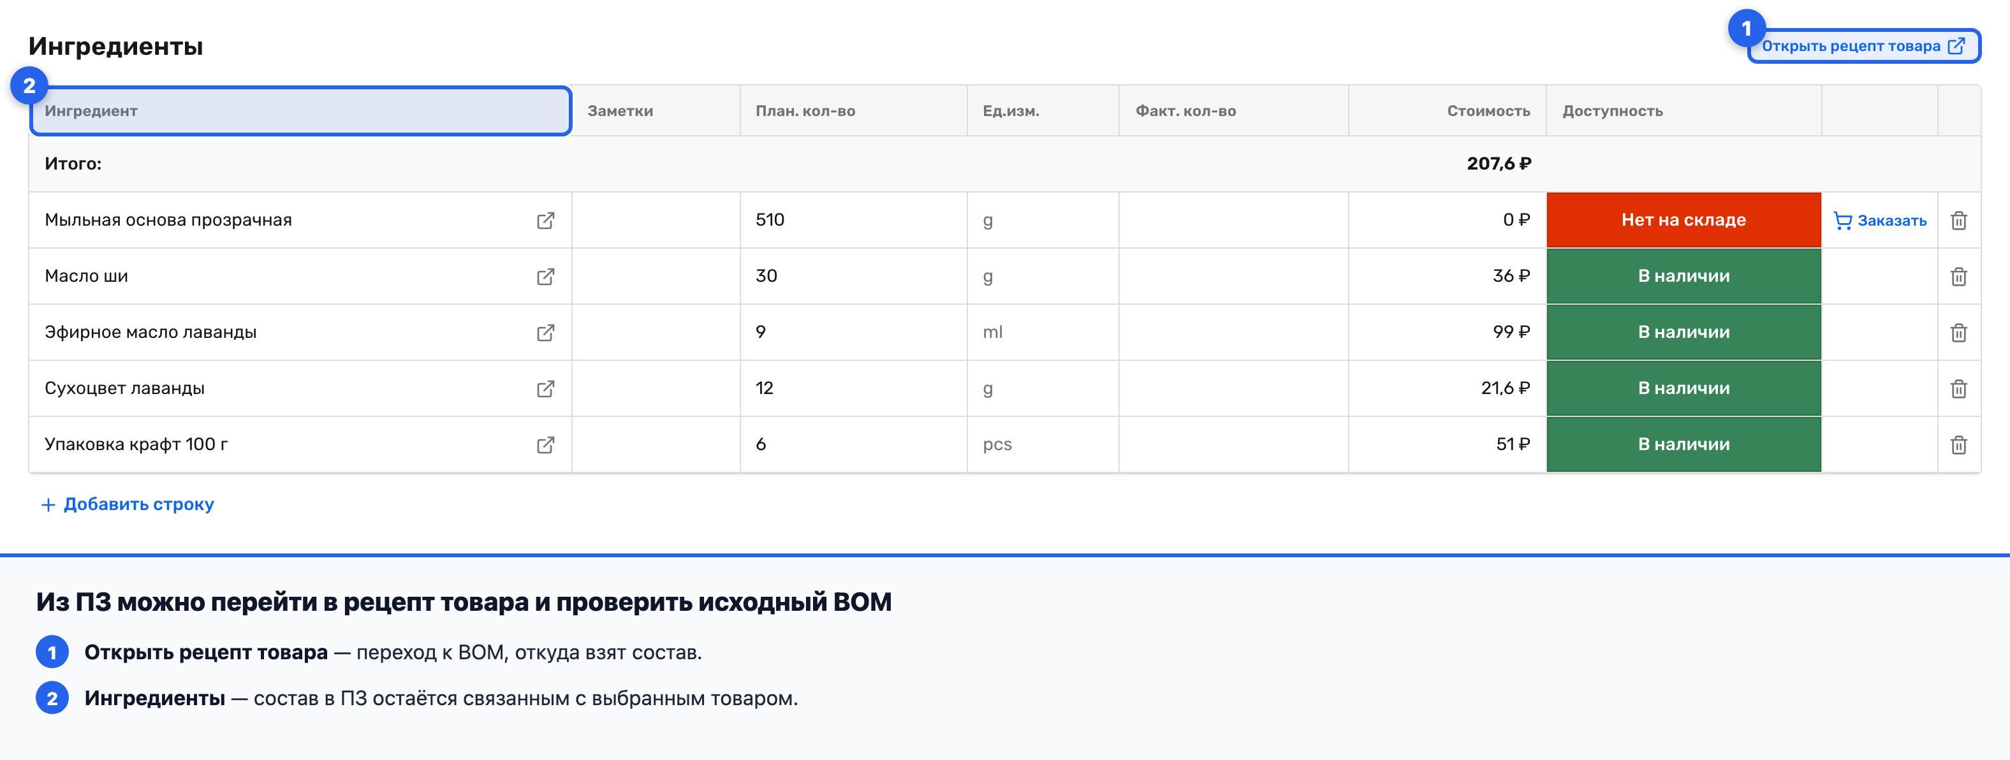Order the missing soap base via Заказать

click(x=1880, y=221)
